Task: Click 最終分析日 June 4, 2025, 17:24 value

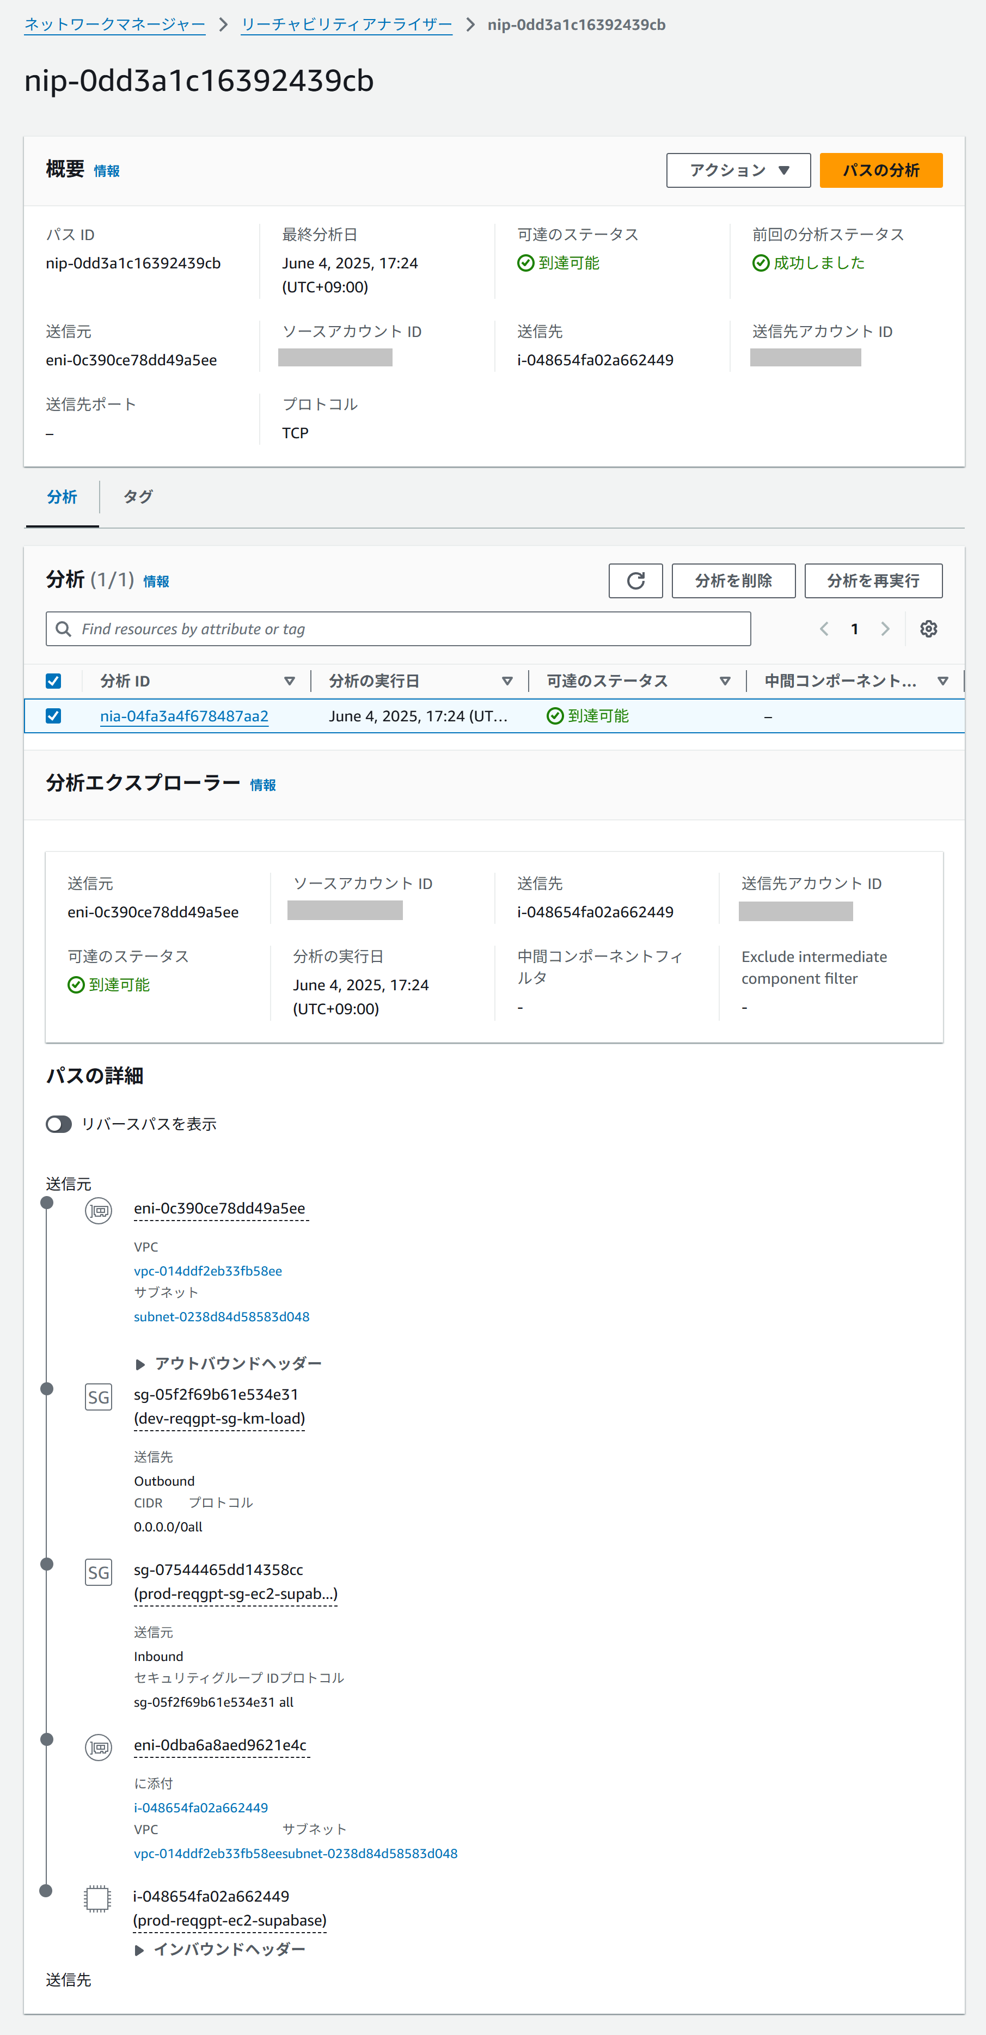Action: pyautogui.click(x=350, y=274)
